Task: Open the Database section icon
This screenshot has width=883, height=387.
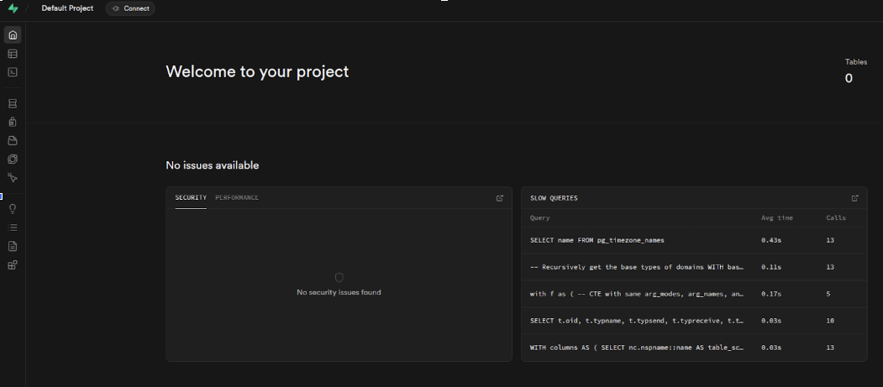Action: coord(13,103)
